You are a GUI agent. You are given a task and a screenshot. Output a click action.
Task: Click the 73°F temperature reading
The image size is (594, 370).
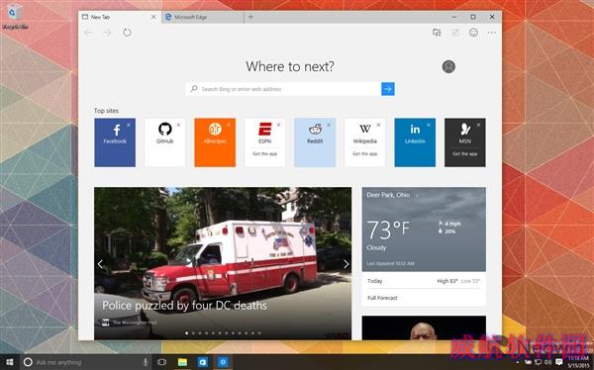pyautogui.click(x=388, y=230)
